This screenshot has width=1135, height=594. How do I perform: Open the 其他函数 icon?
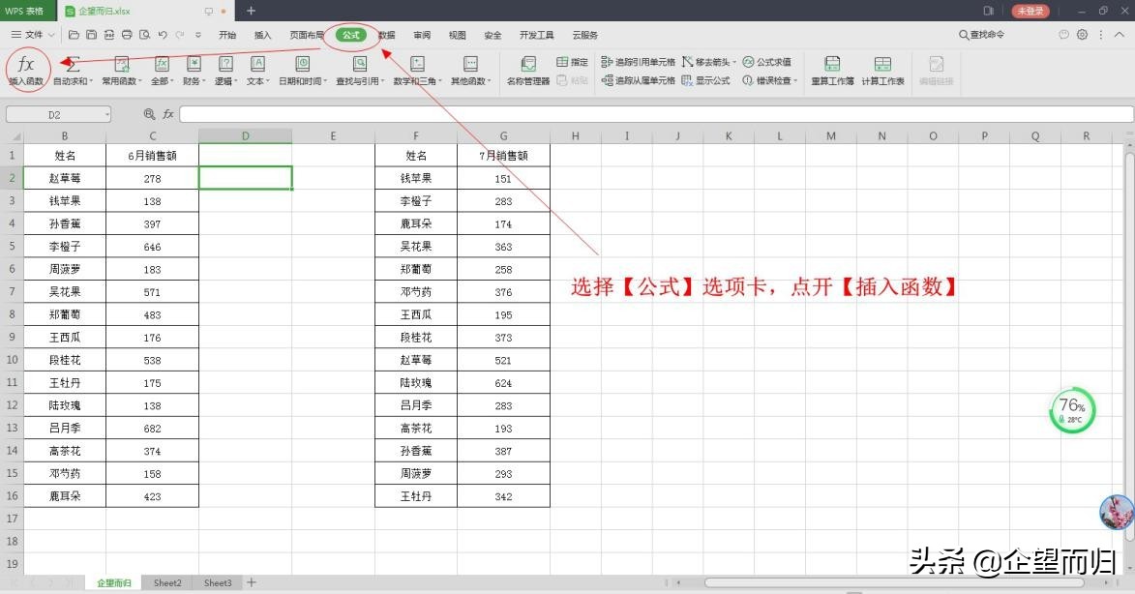[x=470, y=65]
